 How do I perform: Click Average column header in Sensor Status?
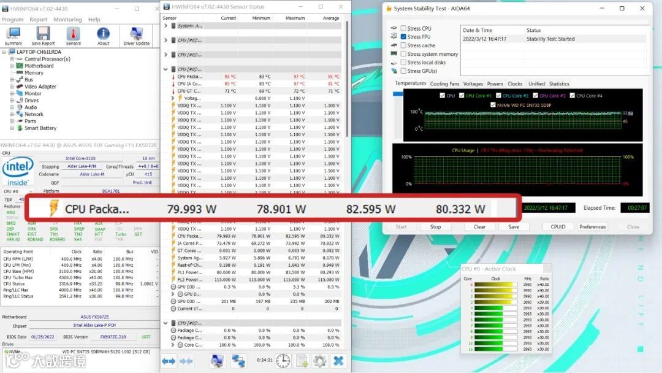(x=330, y=18)
